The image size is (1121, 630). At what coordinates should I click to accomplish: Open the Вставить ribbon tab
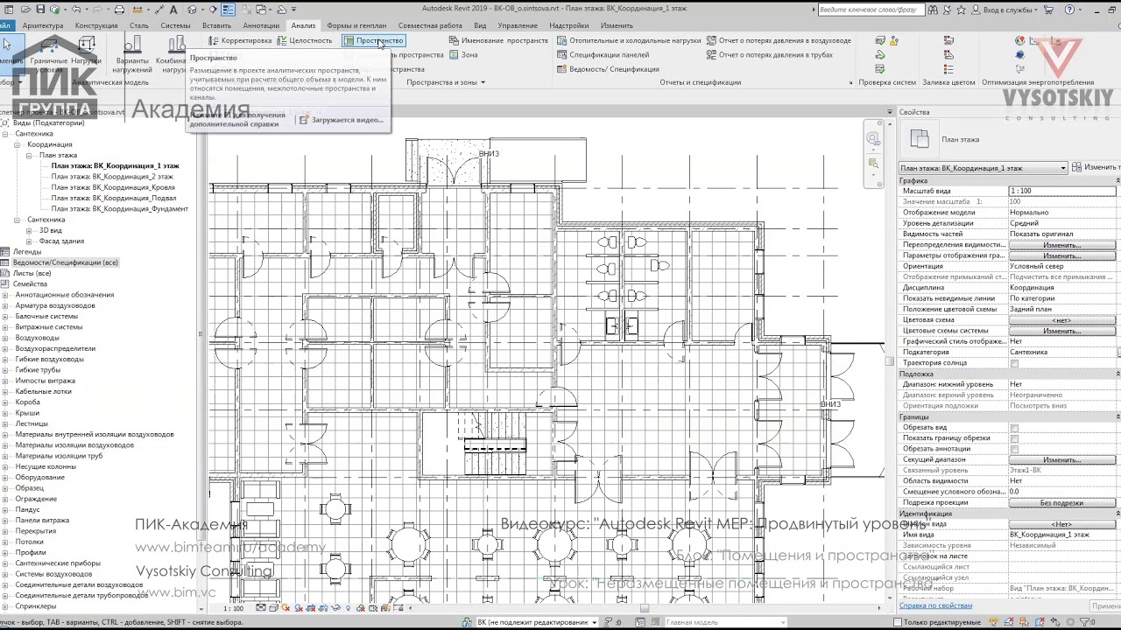pos(216,25)
